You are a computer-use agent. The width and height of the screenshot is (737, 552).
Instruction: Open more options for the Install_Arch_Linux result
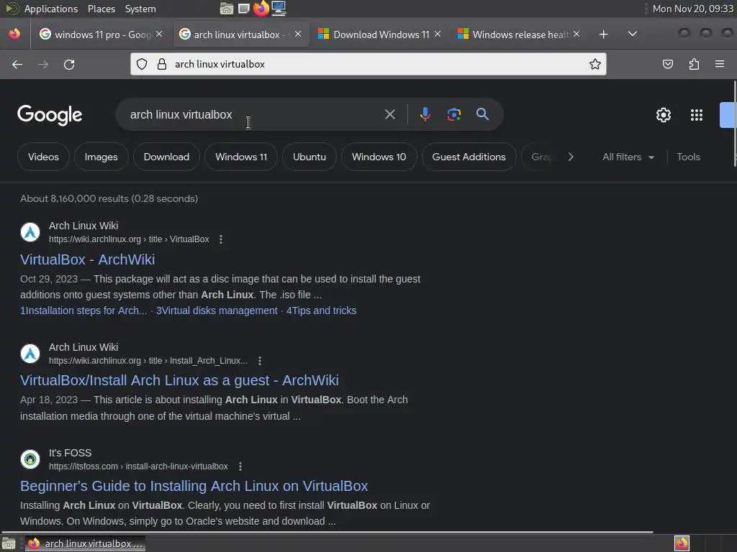click(260, 361)
